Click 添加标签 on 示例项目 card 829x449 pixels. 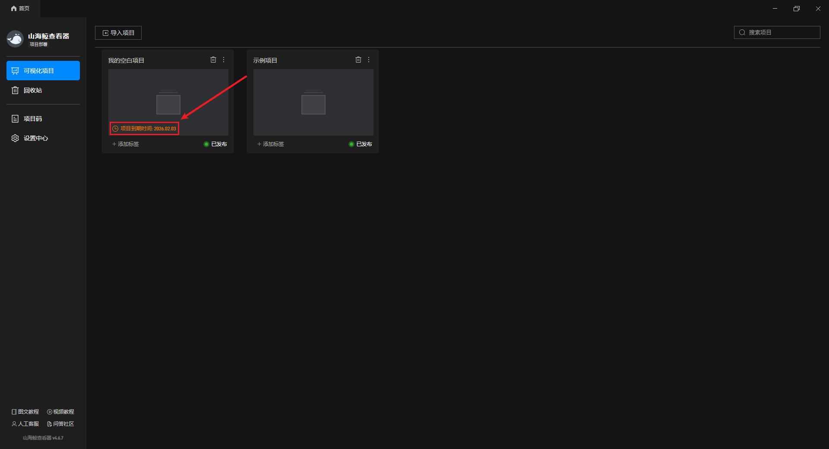click(271, 144)
